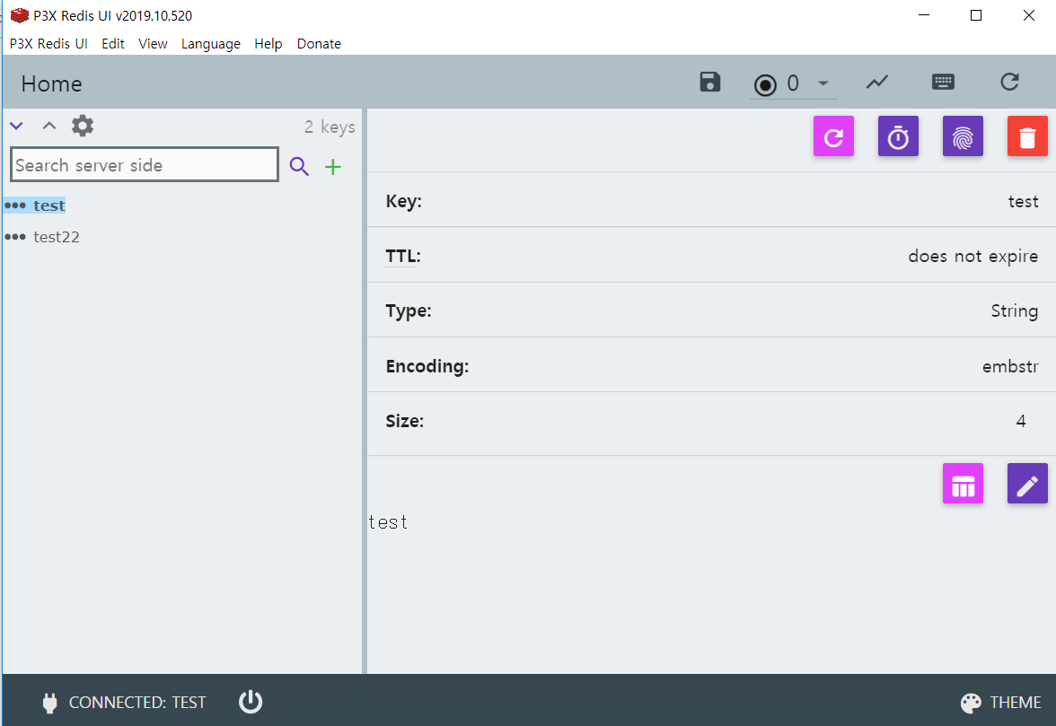This screenshot has width=1056, height=726.
Task: Open the console keyboard icon
Action: 943,82
